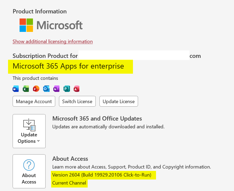Click the This product contains label

(35, 78)
